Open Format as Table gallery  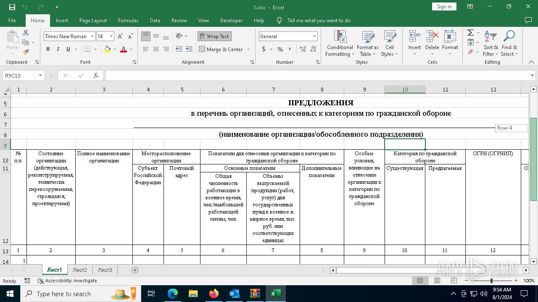tap(368, 43)
